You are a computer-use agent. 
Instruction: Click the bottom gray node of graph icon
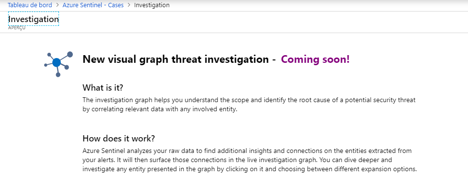[58, 75]
